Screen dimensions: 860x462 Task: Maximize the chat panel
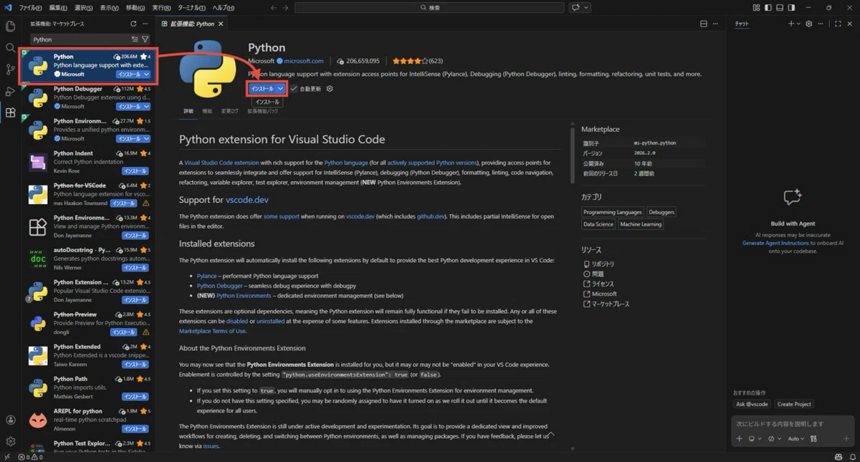[x=838, y=24]
